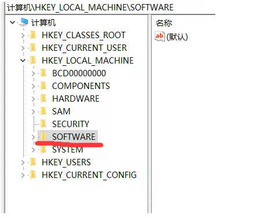This screenshot has width=253, height=219.
Task: Collapse the 计算机 root node
Action: pos(13,23)
